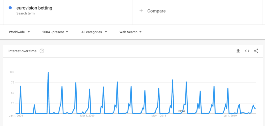Click the Jan 1, 2004 axis label
This screenshot has width=265, height=126.
pos(16,116)
